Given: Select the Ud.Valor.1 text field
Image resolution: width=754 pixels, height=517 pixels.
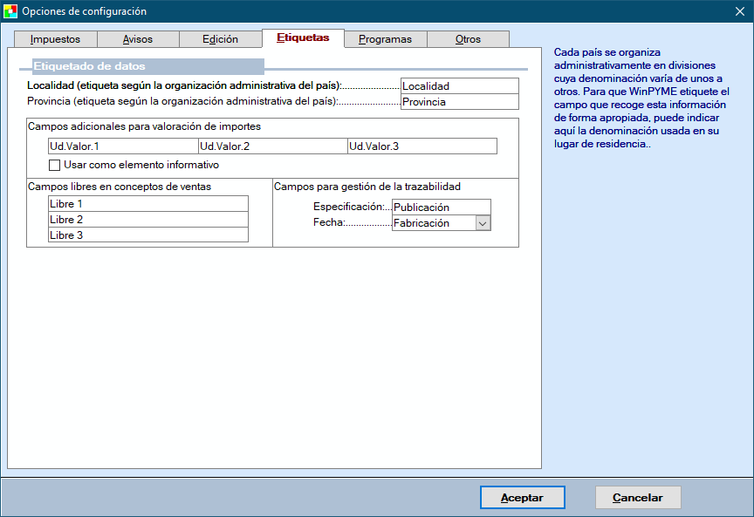Looking at the screenshot, I should pos(123,146).
